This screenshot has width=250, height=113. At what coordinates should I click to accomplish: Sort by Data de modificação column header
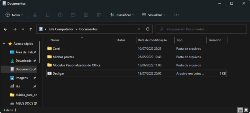[152, 40]
